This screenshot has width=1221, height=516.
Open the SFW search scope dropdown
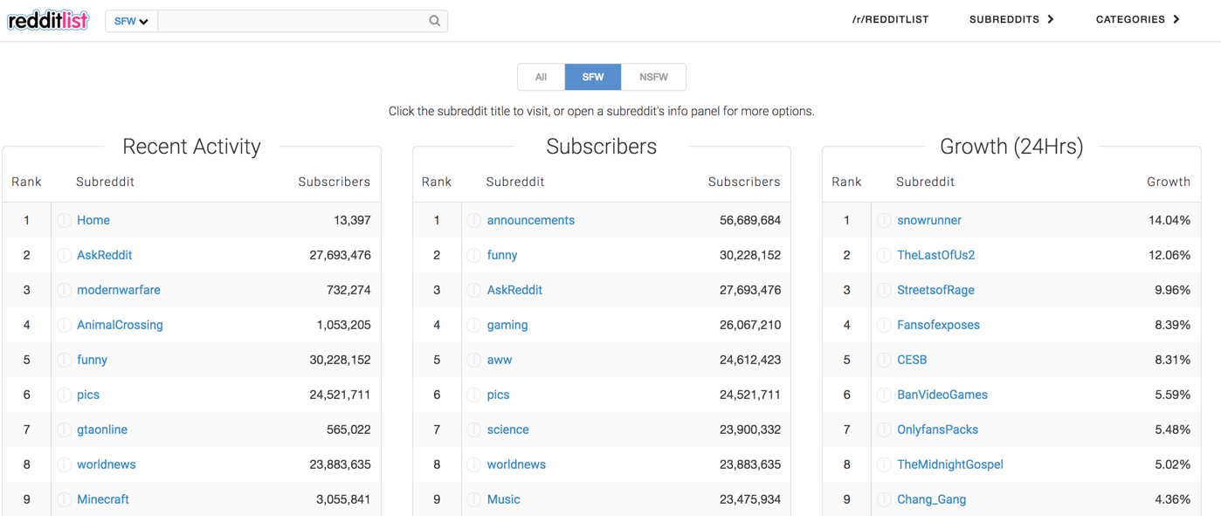(131, 21)
